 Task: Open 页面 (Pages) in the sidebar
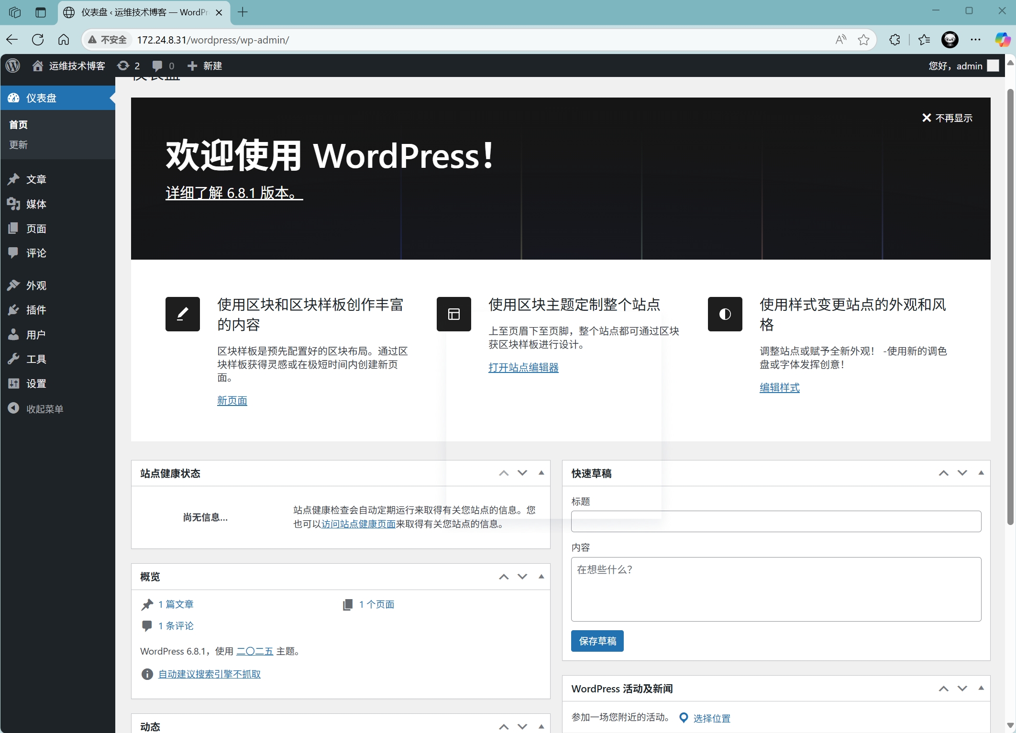click(57, 228)
